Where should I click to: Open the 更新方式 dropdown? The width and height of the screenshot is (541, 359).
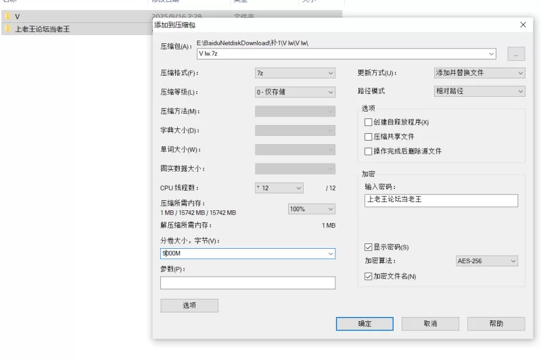479,73
